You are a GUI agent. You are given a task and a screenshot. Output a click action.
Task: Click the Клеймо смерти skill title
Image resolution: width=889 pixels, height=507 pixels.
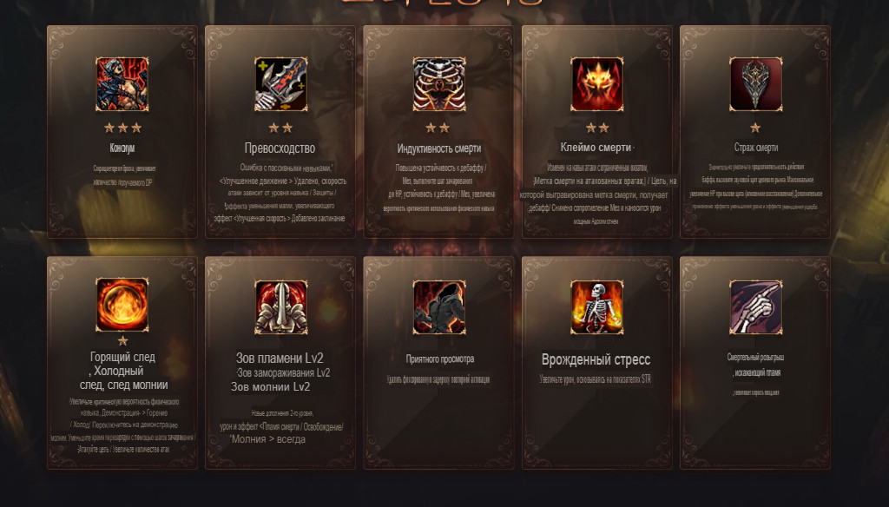(596, 148)
